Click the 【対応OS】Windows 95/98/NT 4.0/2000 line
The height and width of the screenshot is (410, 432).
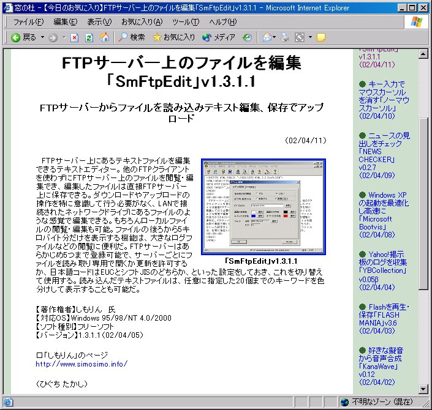pos(104,318)
